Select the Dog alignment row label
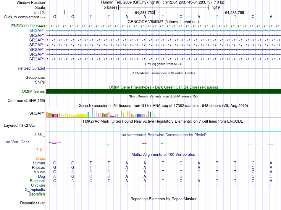Image resolution: width=281 pixels, height=210 pixels. pyautogui.click(x=41, y=177)
